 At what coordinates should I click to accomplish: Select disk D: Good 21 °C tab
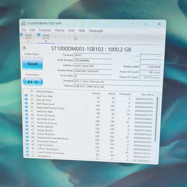pyautogui.click(x=46, y=38)
